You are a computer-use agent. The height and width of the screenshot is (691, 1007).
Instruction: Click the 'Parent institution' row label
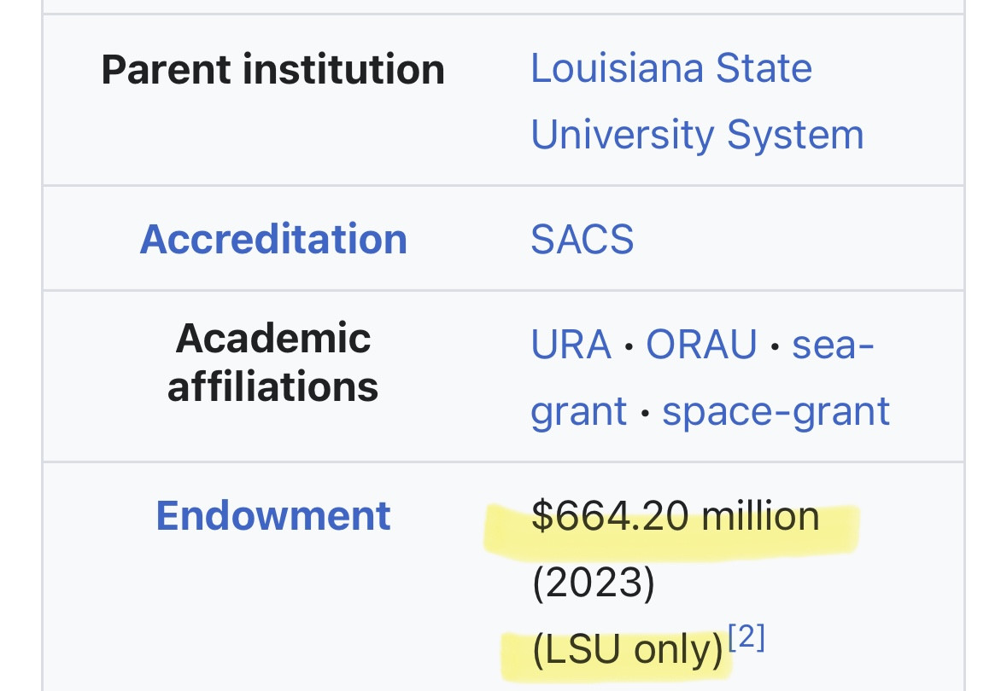(x=273, y=69)
